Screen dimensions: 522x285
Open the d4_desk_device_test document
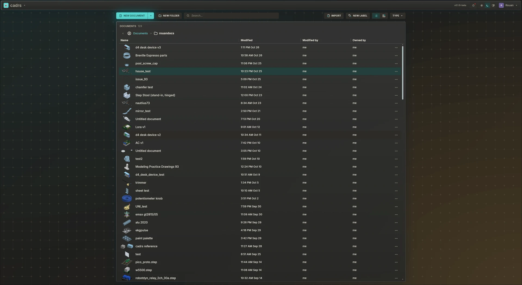pos(150,175)
